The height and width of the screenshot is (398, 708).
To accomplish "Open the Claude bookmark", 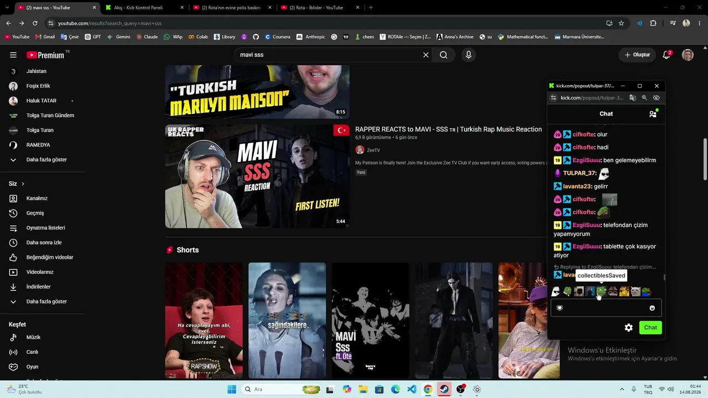I will [x=146, y=37].
